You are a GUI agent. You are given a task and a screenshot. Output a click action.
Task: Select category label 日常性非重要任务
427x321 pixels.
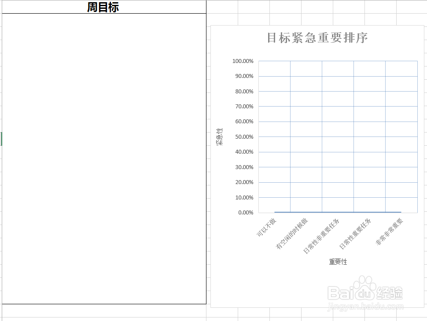pos(321,236)
